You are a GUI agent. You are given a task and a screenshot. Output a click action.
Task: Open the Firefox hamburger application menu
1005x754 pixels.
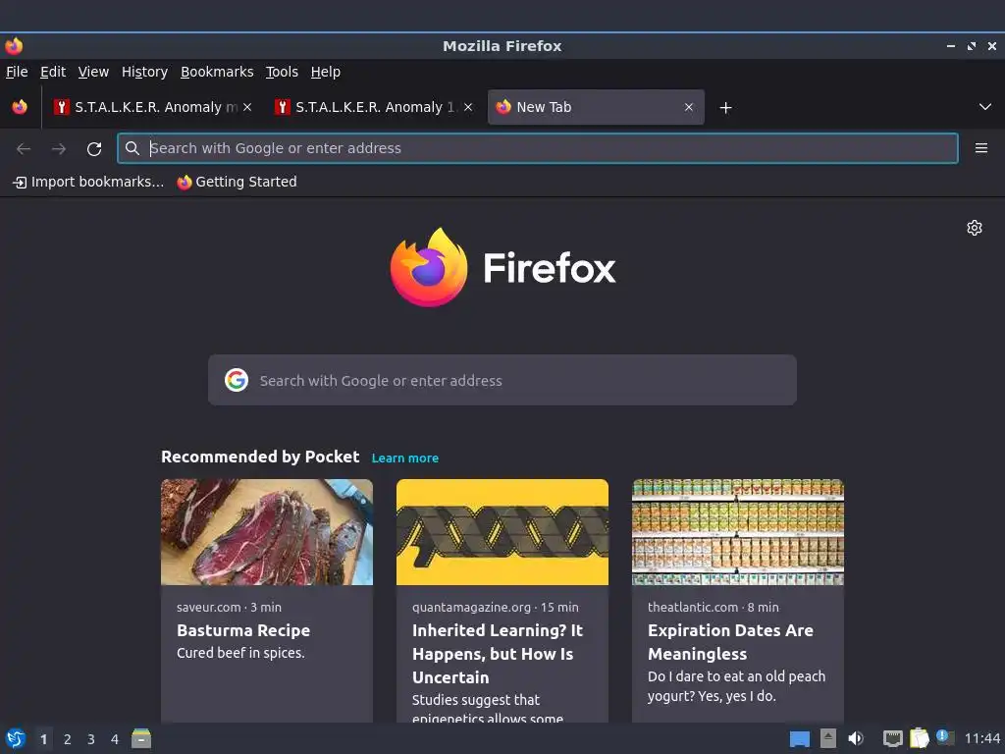click(x=981, y=148)
